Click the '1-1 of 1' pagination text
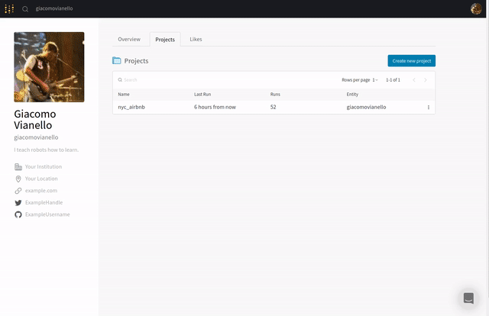The image size is (489, 316). tap(393, 80)
